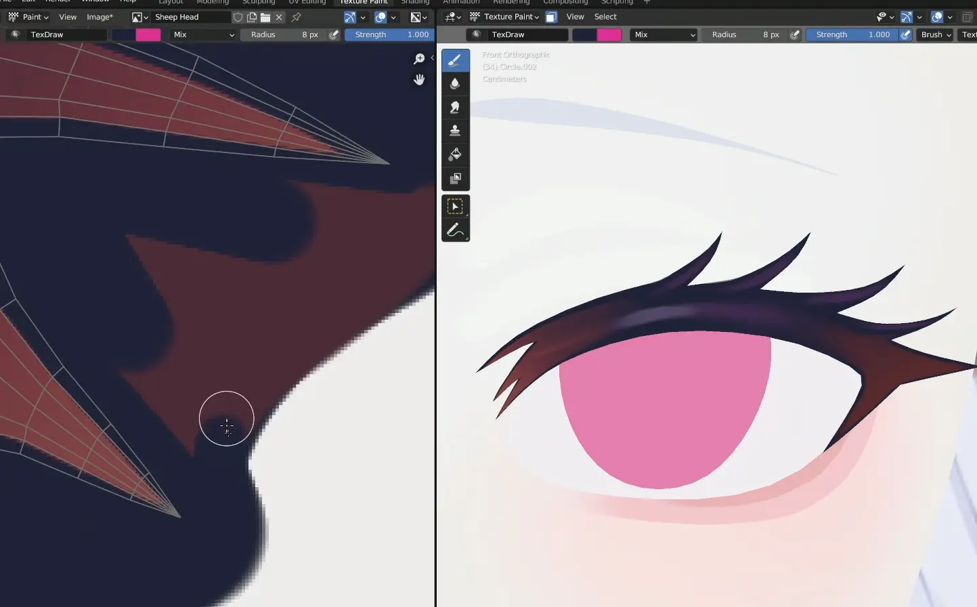Open the Mix blend mode dropdown in viewport

tap(663, 35)
